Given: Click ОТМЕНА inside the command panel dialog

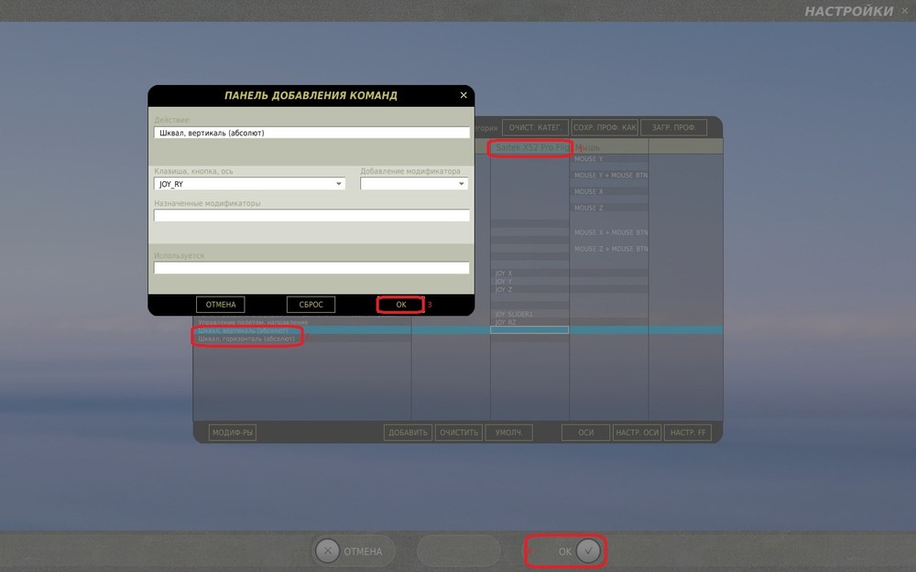Looking at the screenshot, I should tap(220, 305).
